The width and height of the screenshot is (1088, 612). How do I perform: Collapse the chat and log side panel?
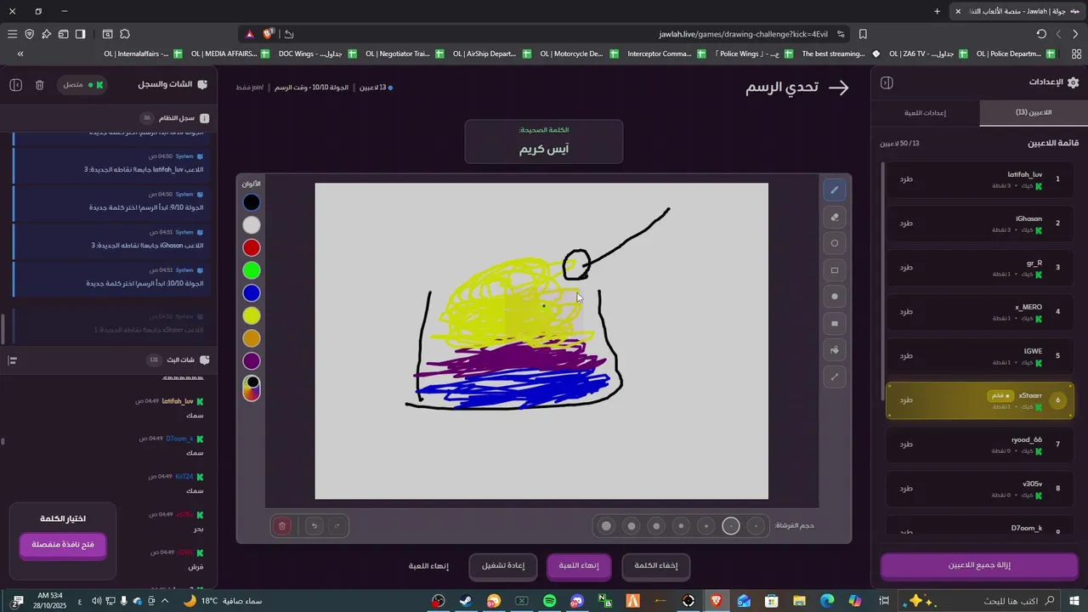[x=16, y=85]
